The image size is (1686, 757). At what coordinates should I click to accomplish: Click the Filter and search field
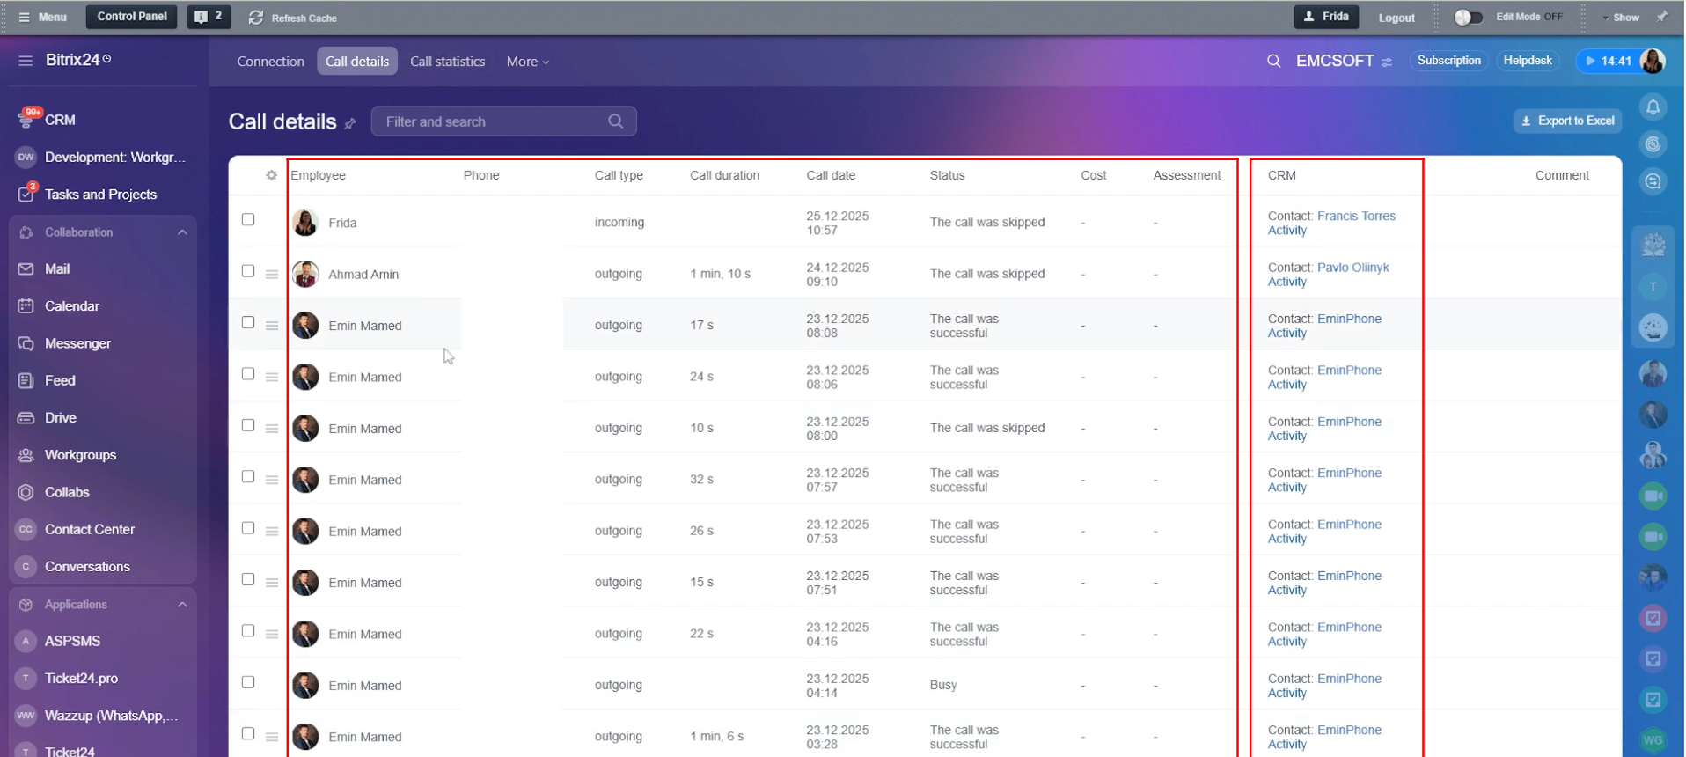(493, 121)
